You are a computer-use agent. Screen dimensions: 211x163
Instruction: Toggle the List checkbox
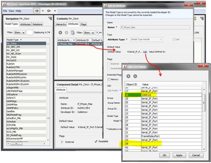[x=173, y=40]
